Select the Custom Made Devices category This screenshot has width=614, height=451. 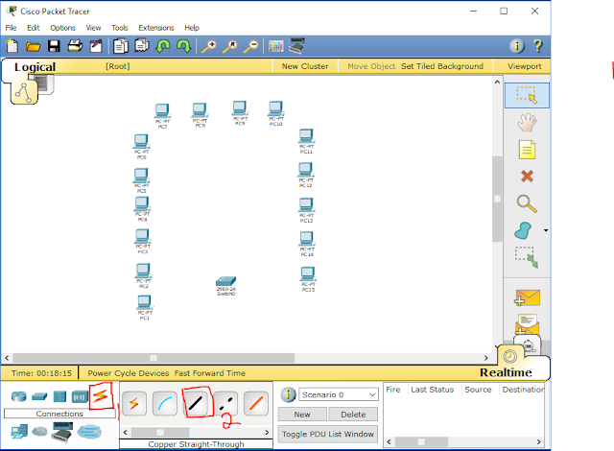(62, 432)
